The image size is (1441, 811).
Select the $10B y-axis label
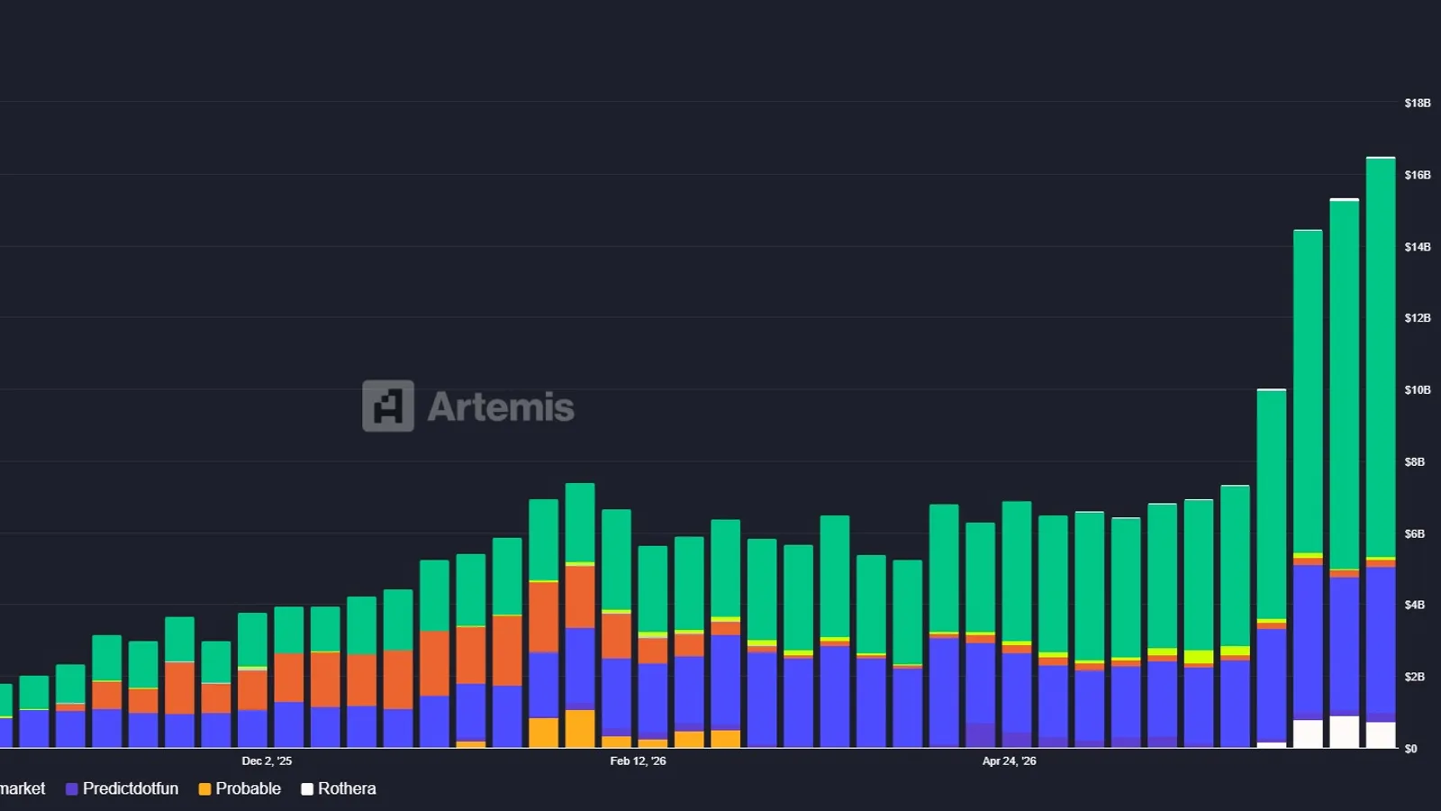[x=1418, y=390]
